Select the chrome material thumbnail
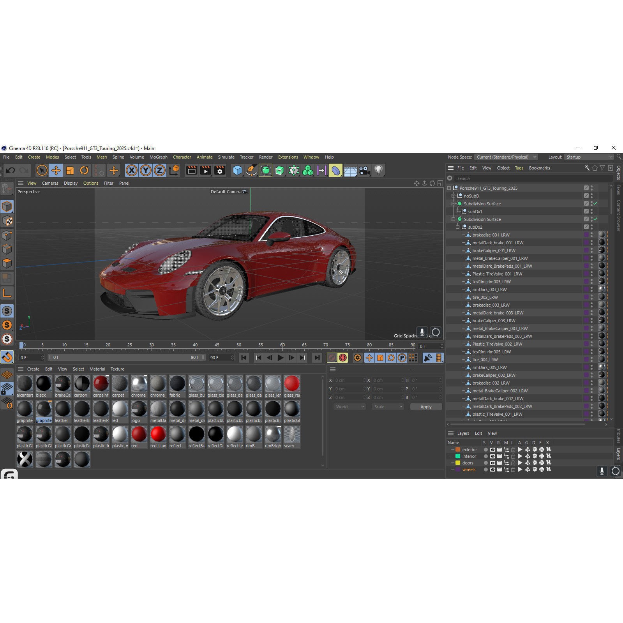This screenshot has height=623, width=623. click(x=139, y=383)
